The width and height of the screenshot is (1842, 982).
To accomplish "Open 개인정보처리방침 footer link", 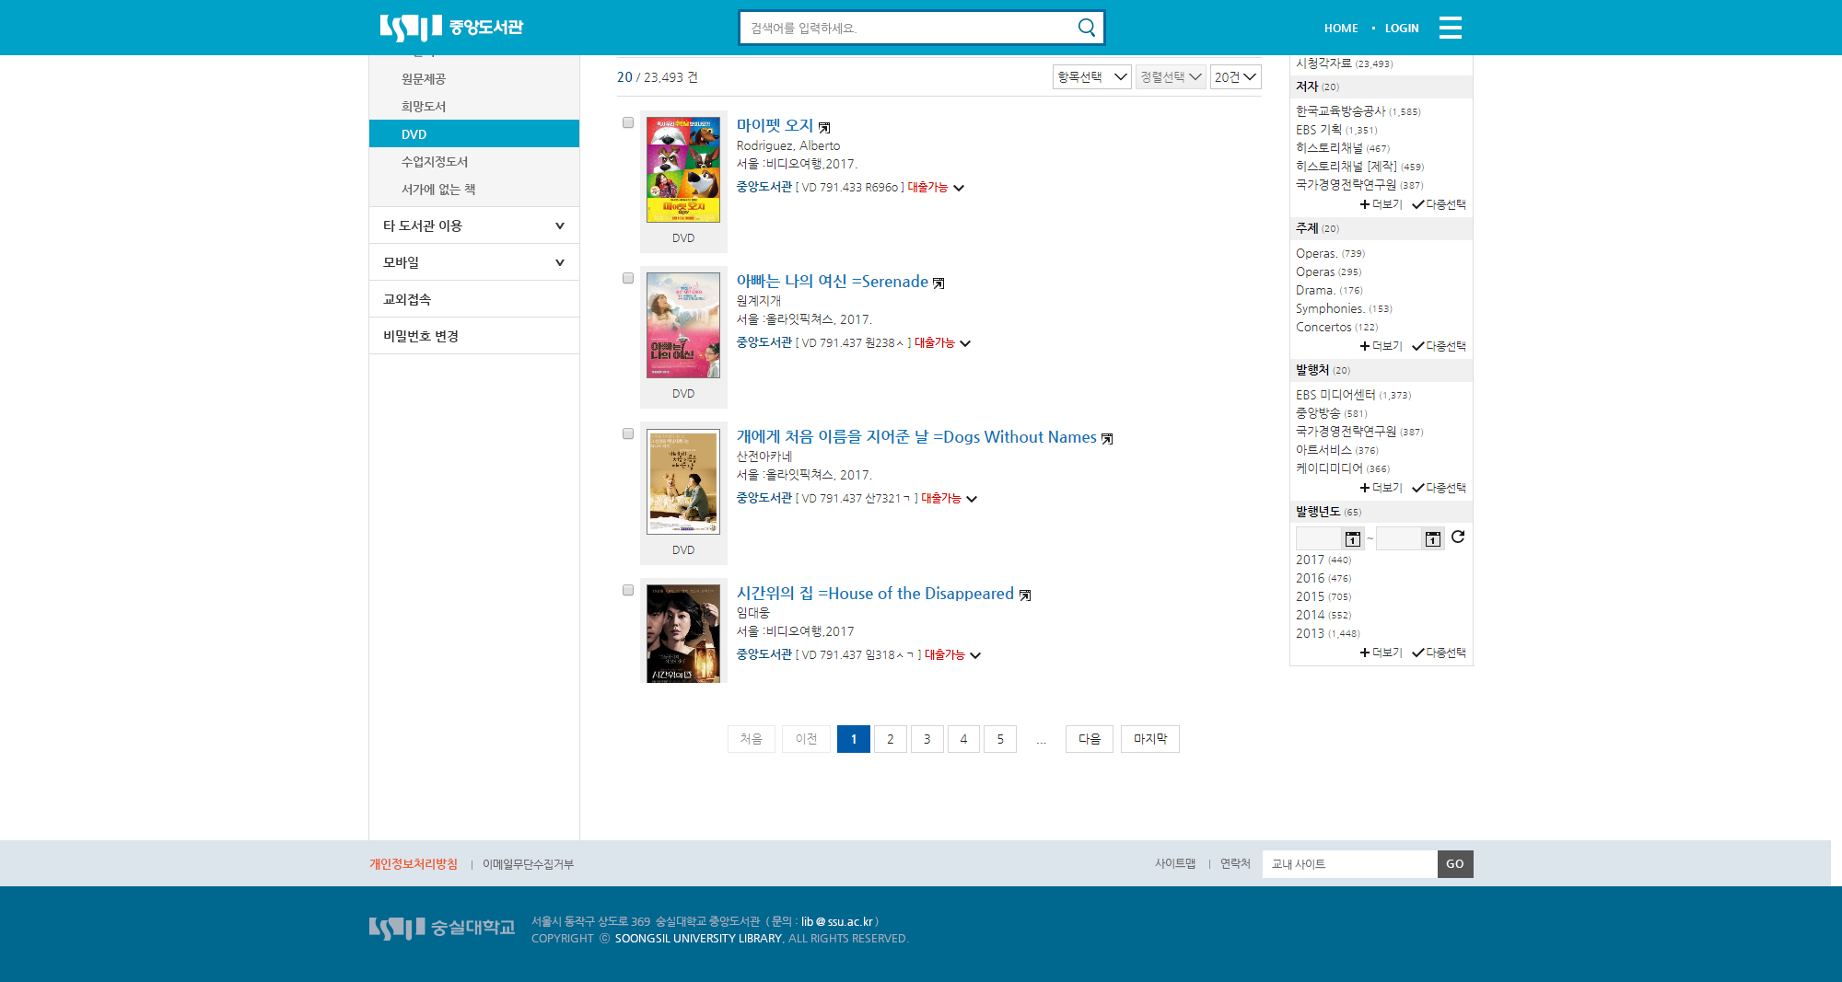I will (414, 863).
